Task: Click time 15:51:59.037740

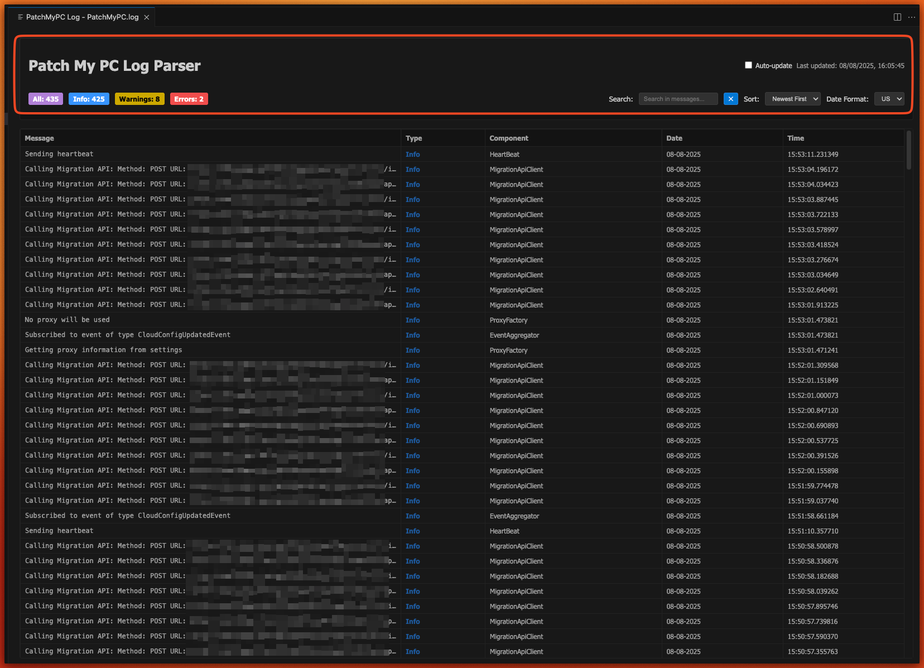Action: pyautogui.click(x=813, y=501)
